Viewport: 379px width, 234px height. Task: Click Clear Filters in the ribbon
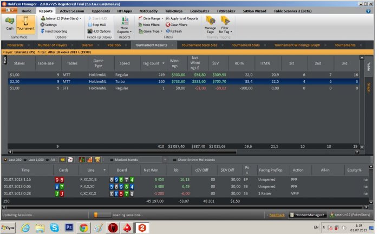click(x=178, y=25)
